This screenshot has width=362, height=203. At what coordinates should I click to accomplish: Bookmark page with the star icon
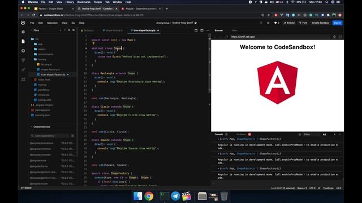coord(269,15)
